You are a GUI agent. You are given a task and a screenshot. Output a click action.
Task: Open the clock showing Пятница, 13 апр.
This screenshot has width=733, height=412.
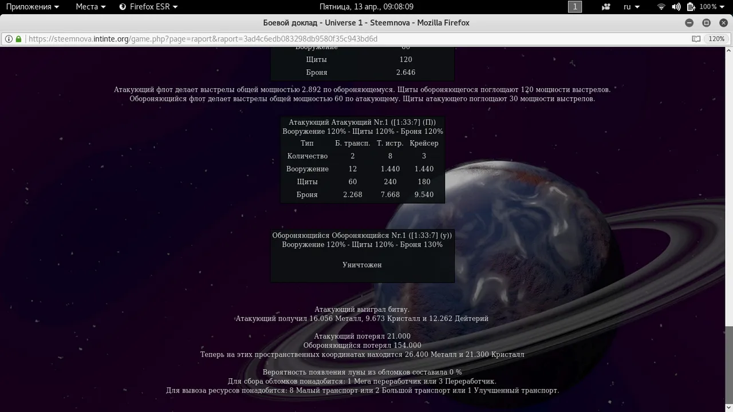tap(366, 7)
